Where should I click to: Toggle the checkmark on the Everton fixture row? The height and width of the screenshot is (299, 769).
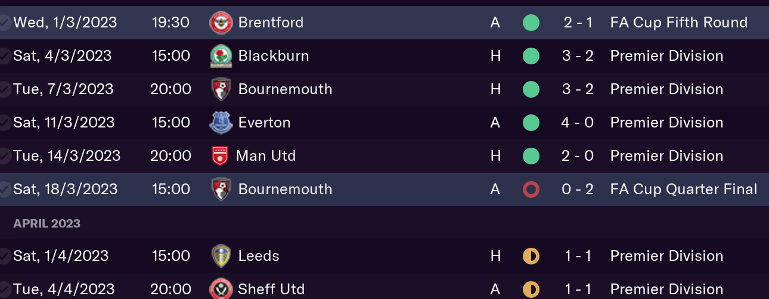tap(4, 123)
